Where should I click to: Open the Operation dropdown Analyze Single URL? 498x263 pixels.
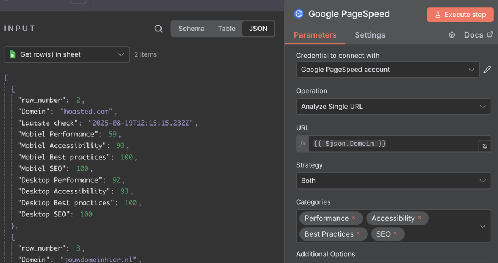393,107
